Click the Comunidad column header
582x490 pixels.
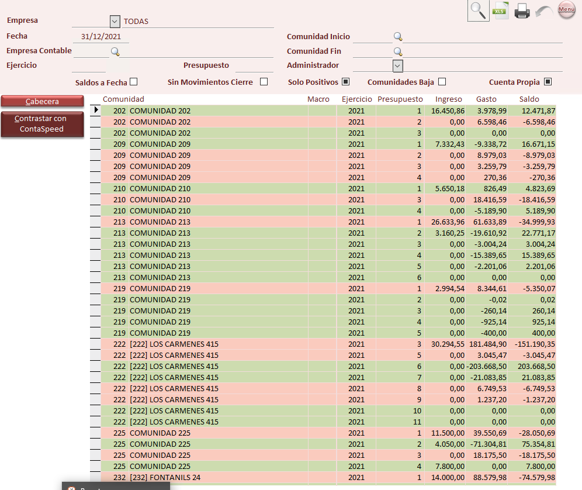123,99
